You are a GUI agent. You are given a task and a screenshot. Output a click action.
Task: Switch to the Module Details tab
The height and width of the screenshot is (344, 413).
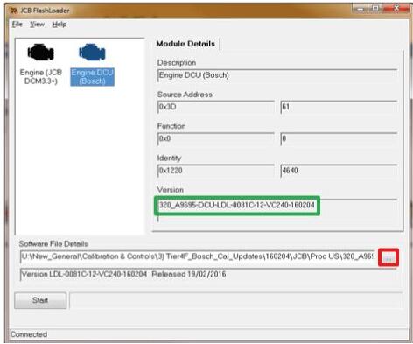185,44
